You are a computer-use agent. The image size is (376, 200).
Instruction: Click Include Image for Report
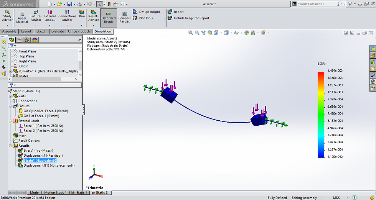(188, 18)
